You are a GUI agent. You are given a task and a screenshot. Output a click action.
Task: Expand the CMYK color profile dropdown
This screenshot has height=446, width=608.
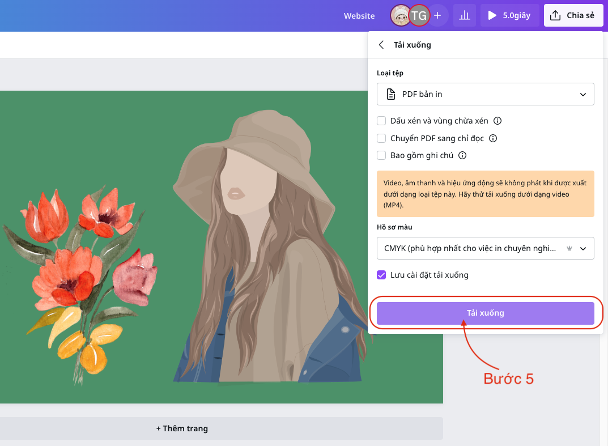pyautogui.click(x=485, y=248)
